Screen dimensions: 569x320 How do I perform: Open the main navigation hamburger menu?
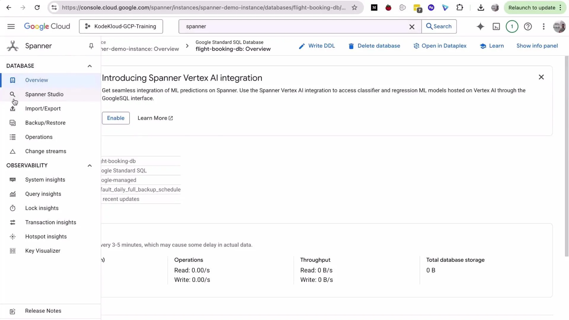(11, 26)
